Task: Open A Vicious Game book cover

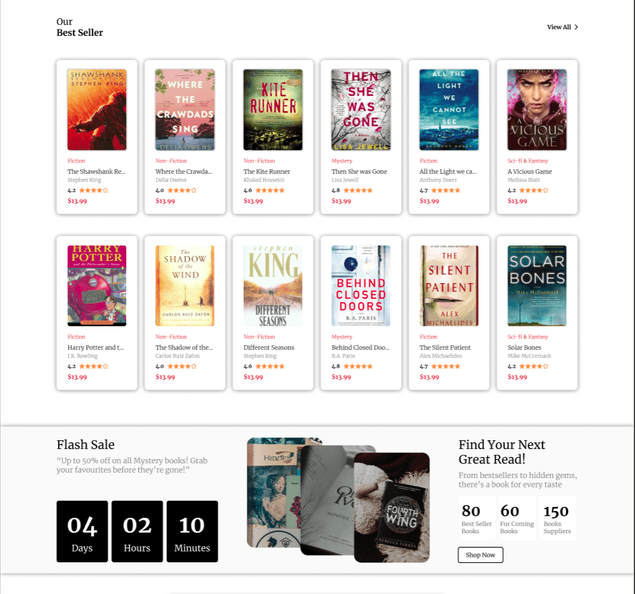Action: pyautogui.click(x=537, y=110)
